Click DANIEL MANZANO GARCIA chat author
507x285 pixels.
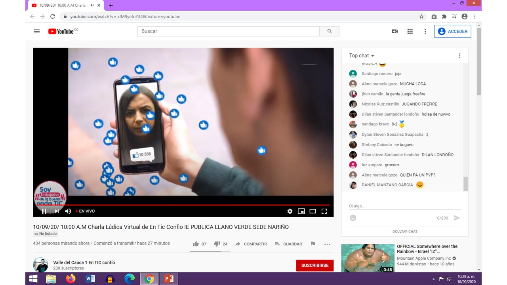pyautogui.click(x=387, y=185)
